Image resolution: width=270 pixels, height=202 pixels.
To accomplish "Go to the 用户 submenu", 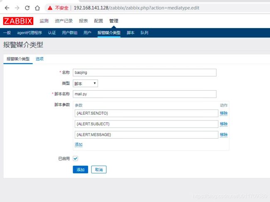I will point(87,33).
